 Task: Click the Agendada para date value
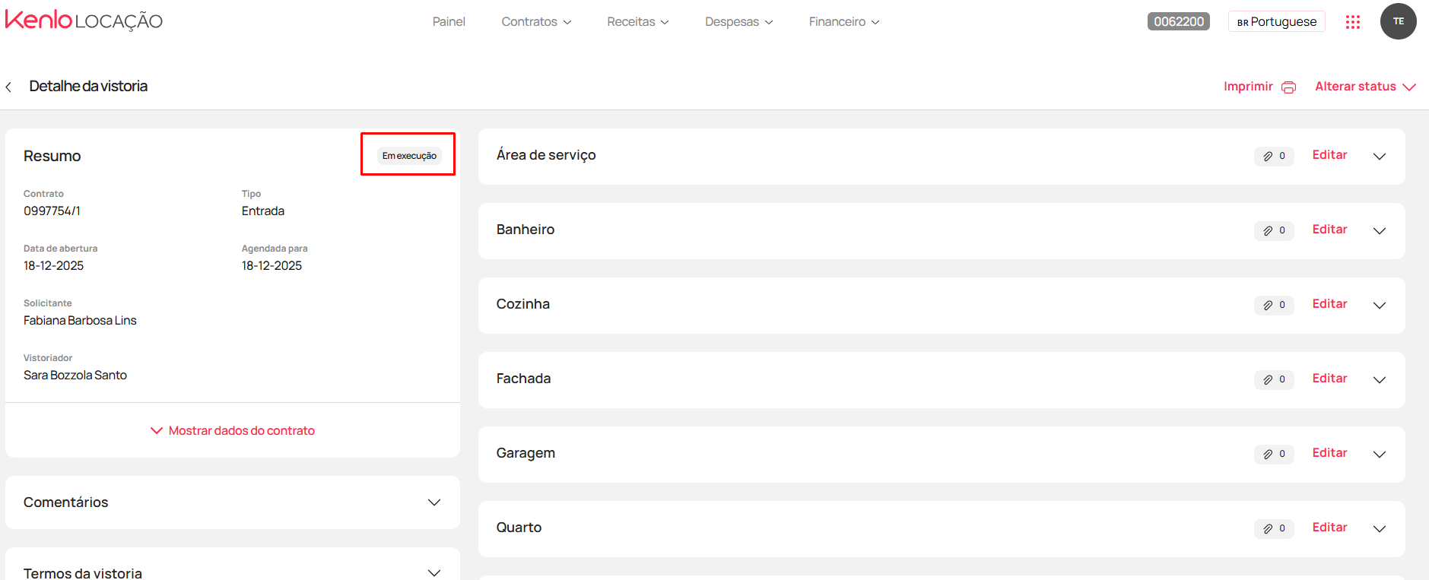tap(272, 266)
